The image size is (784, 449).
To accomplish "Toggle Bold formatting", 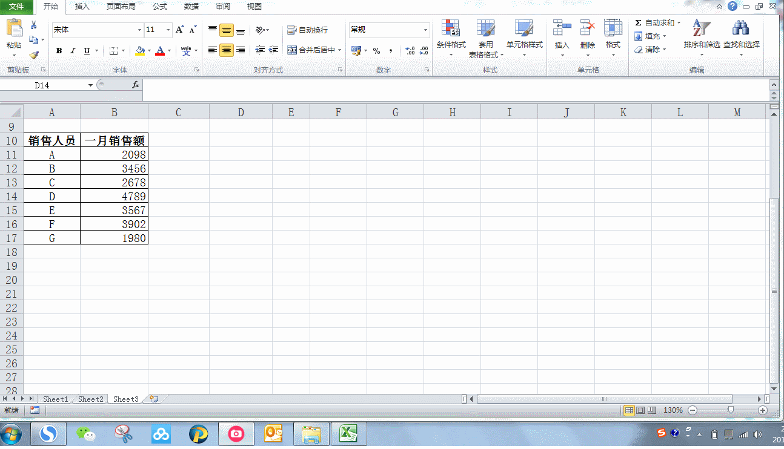I will click(59, 51).
